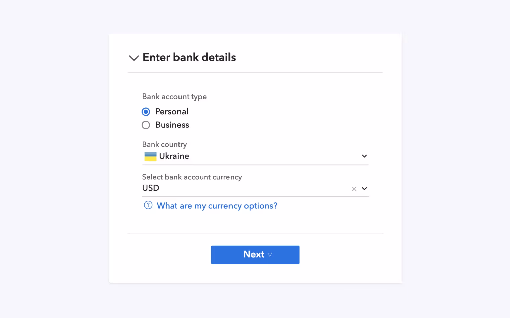The width and height of the screenshot is (510, 318).
Task: Click the Ukraine country name in the field
Action: coord(174,156)
